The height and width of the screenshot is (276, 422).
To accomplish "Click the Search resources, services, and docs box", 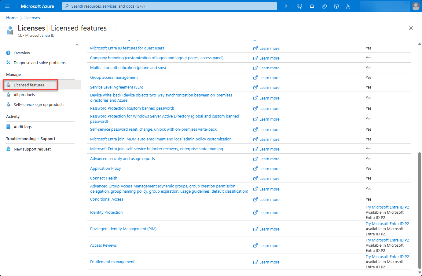I will (x=170, y=6).
